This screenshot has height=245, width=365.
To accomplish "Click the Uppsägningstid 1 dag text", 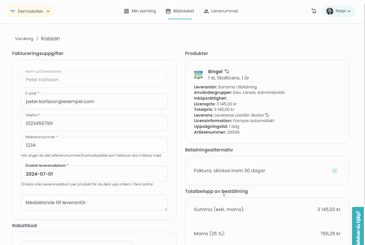I will click(217, 126).
